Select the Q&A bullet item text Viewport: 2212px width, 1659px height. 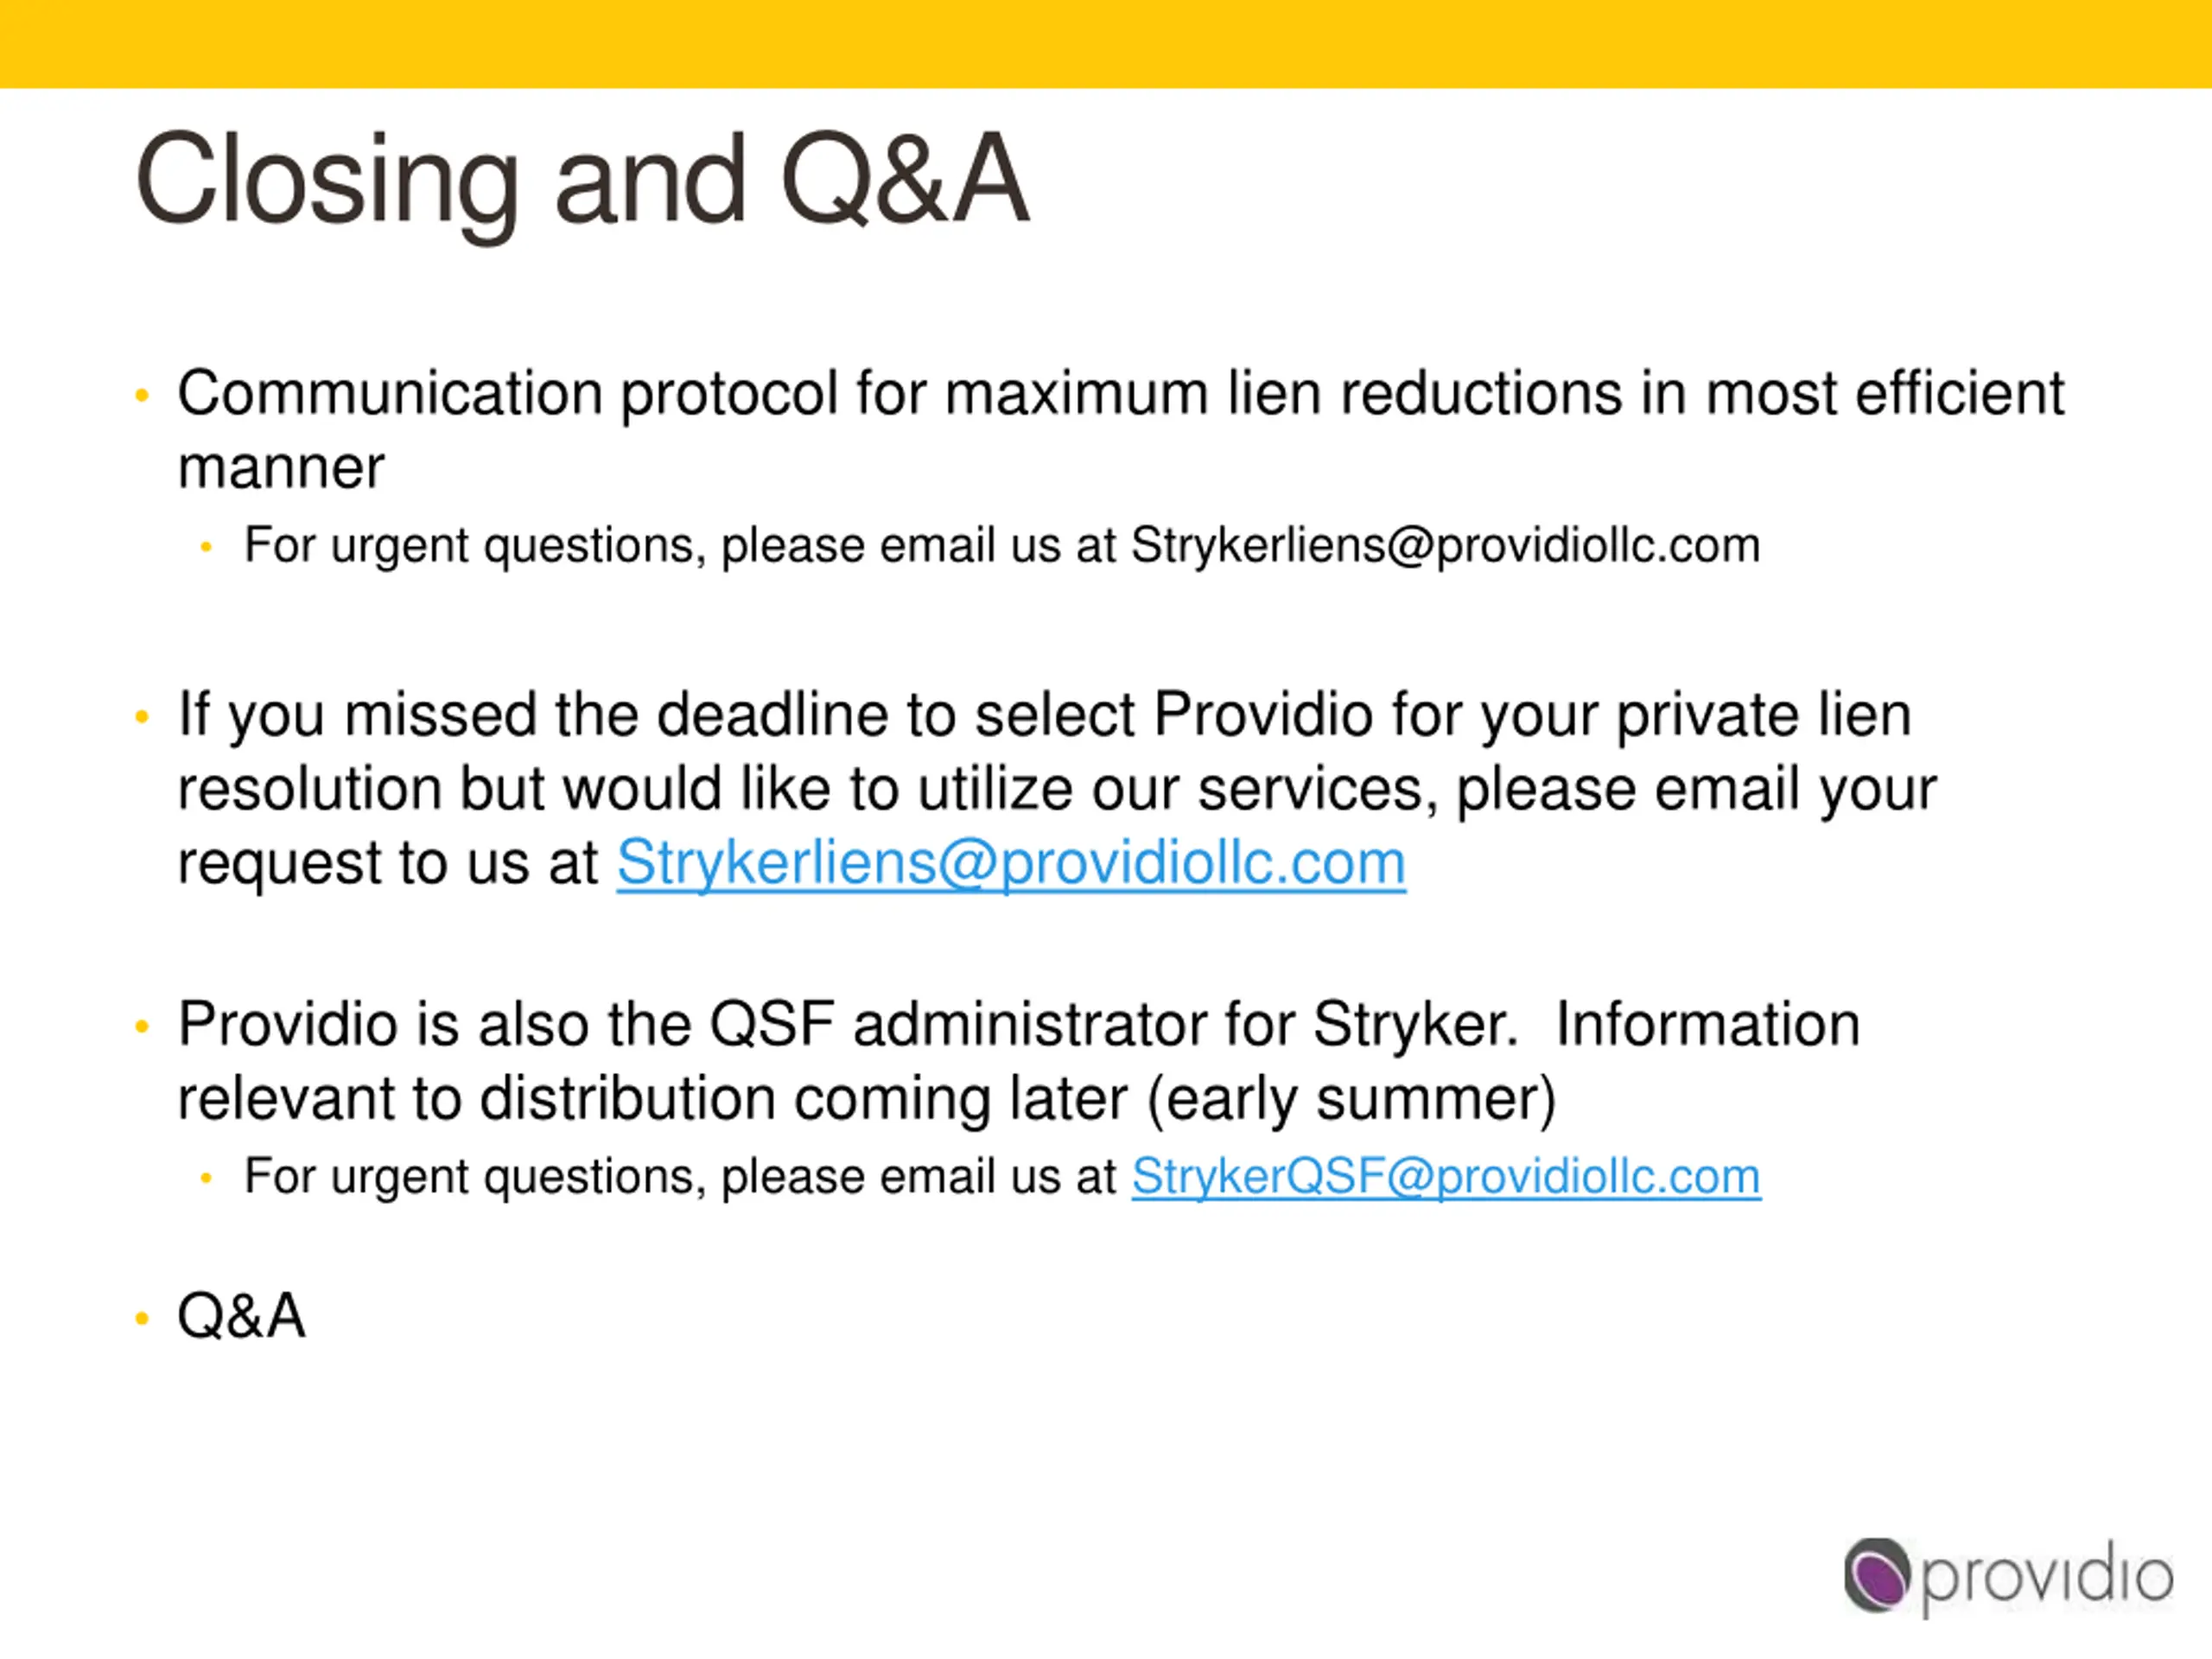click(241, 1315)
